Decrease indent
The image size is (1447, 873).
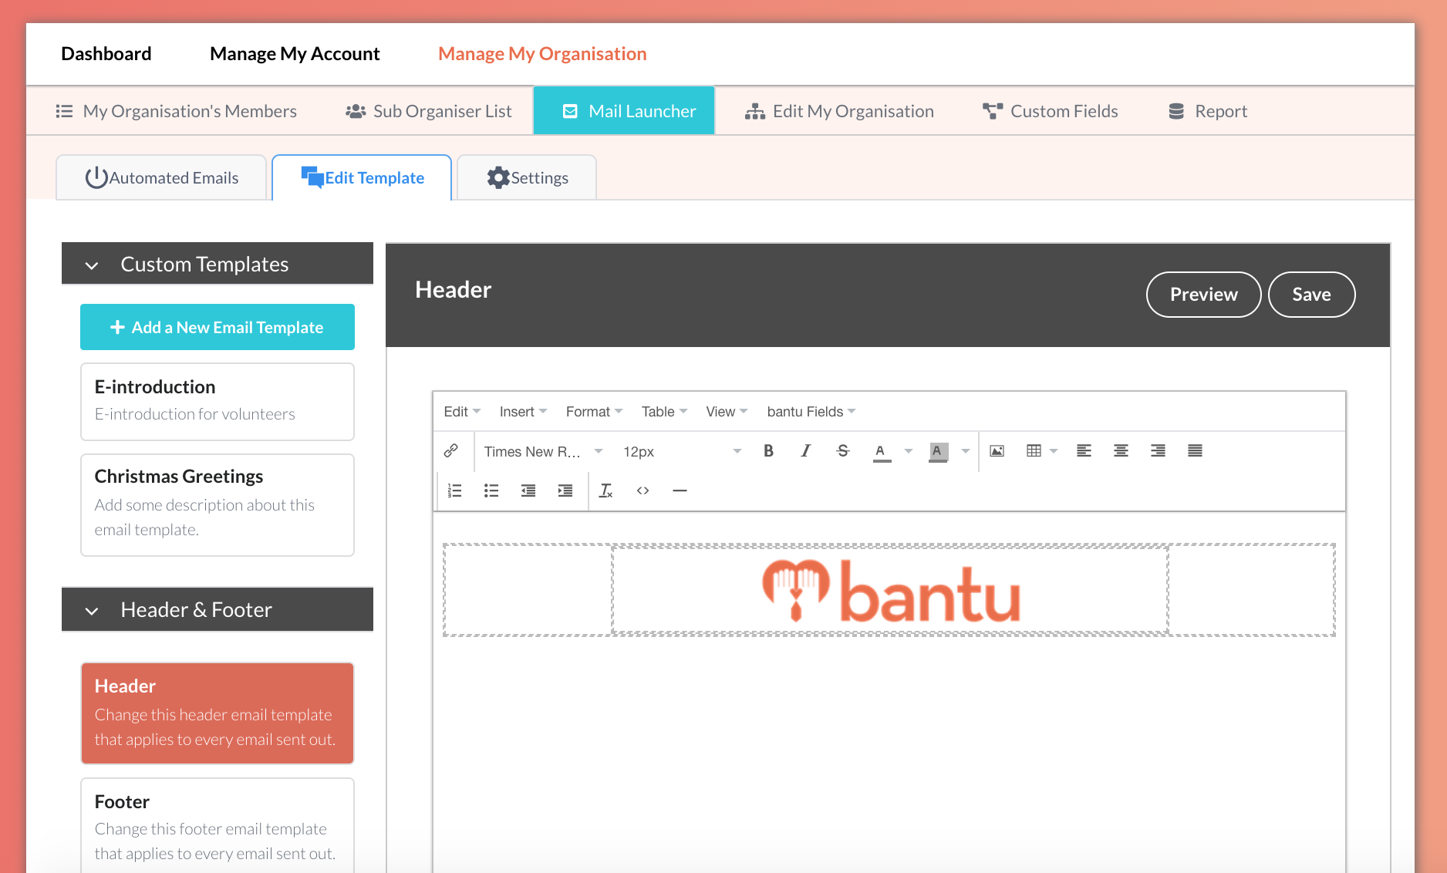tap(528, 490)
